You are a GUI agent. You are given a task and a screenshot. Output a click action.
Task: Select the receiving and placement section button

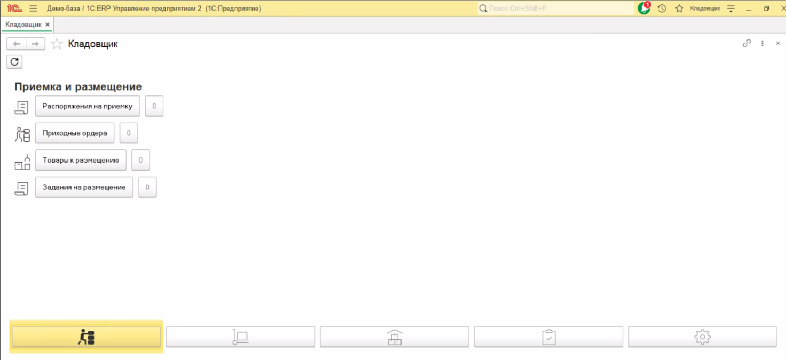87,337
